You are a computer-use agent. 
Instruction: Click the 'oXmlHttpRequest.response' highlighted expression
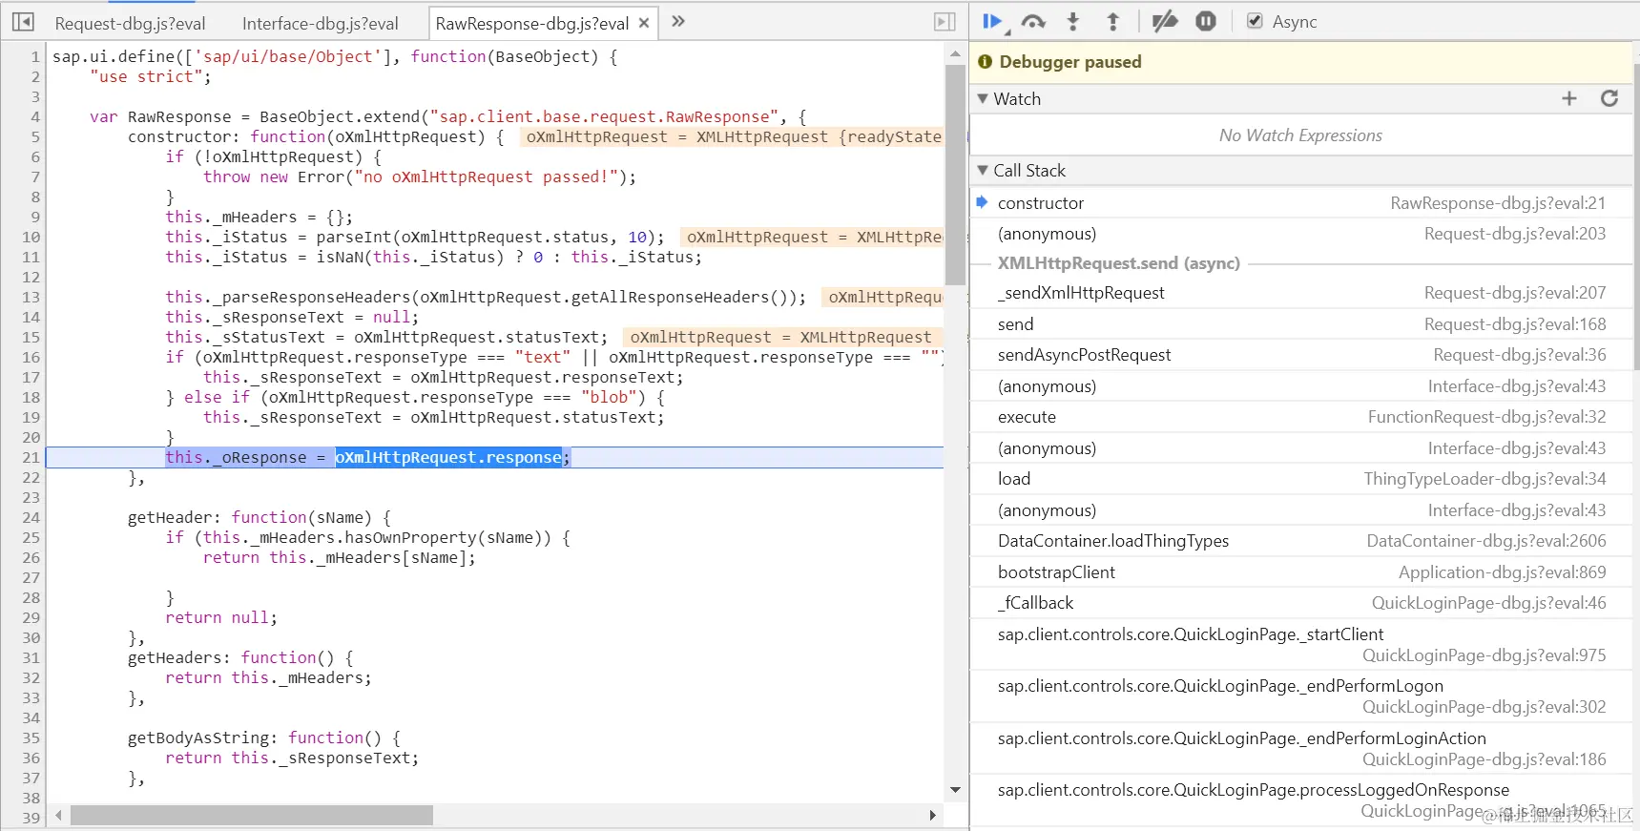pos(448,458)
